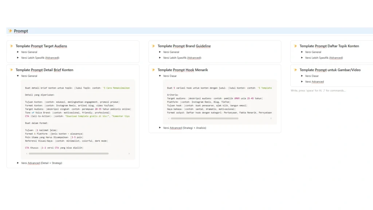Click the horizontal scrollbar in the Hook Menarik code block
The height and width of the screenshot is (210, 373).
204,118
